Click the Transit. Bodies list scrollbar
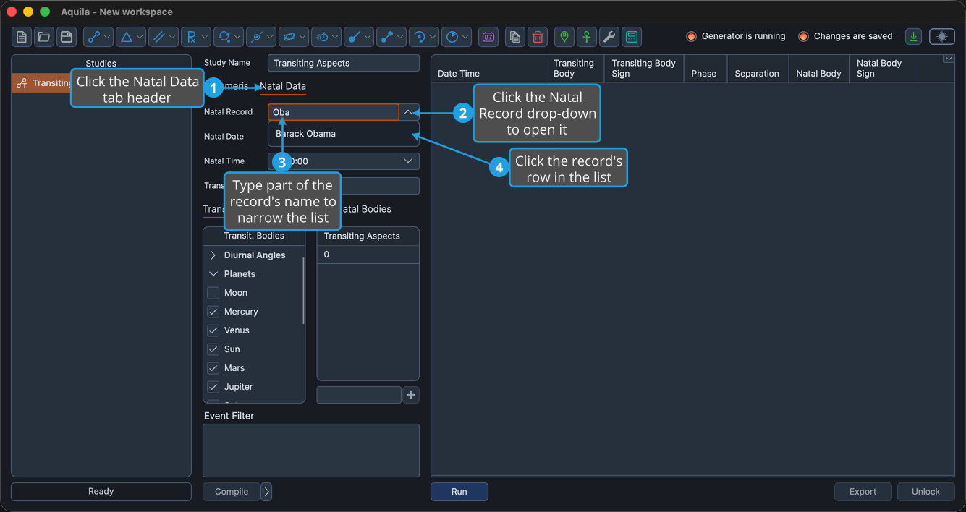This screenshot has height=512, width=966. 303,290
